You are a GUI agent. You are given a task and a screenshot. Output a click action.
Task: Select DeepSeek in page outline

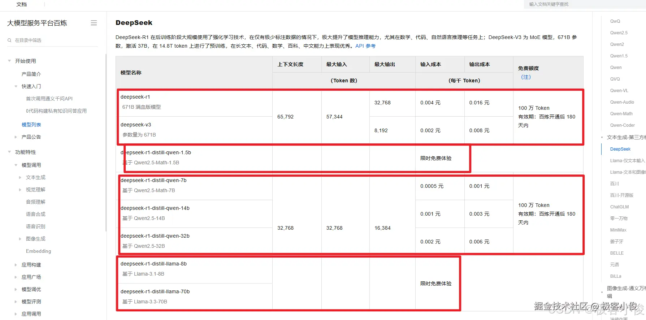click(x=620, y=149)
